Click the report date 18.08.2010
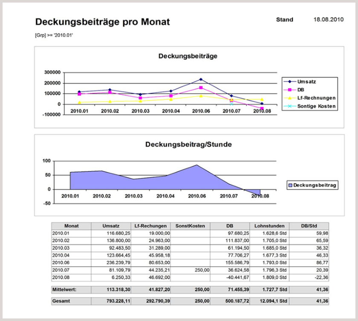The width and height of the screenshot is (358, 321). click(328, 20)
